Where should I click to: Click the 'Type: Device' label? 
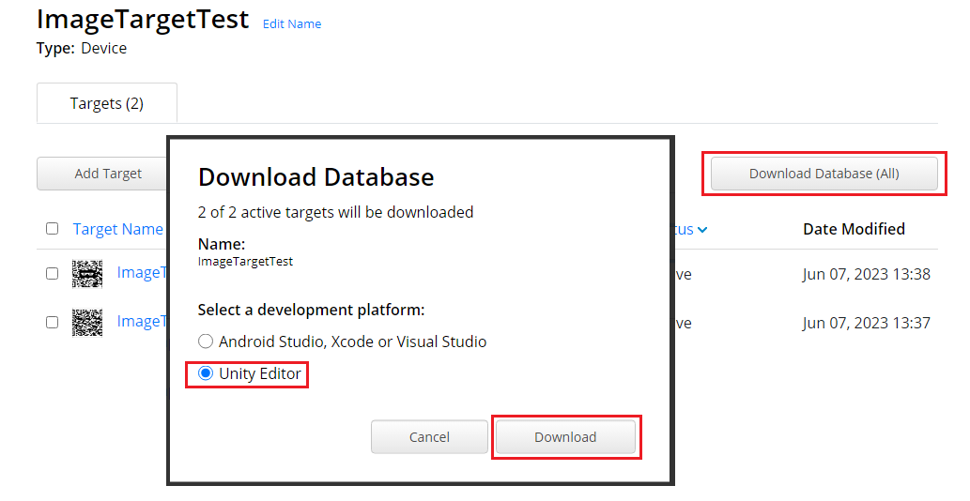tap(82, 48)
